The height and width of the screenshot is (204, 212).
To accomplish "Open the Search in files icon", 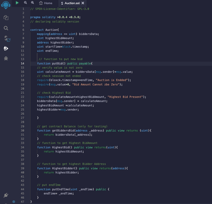I will [x=6, y=28].
